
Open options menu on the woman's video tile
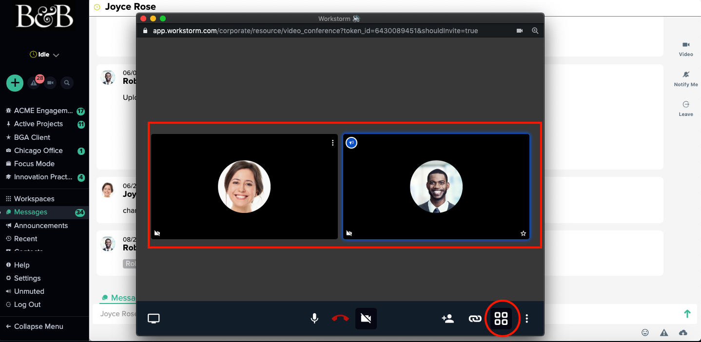pyautogui.click(x=333, y=143)
